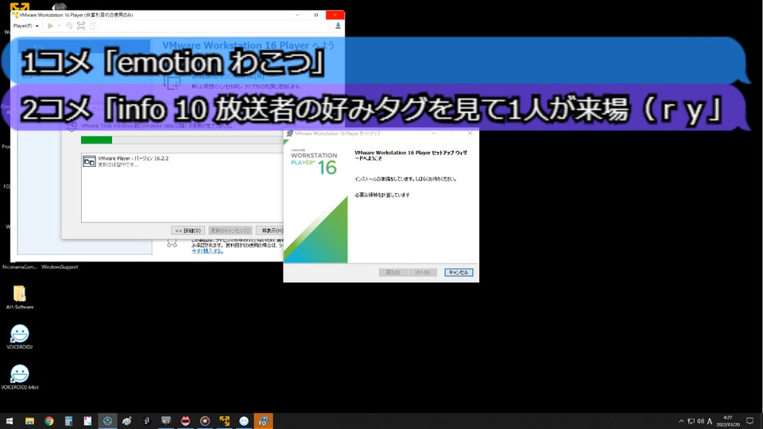Click the paint palette taskbar icon
The width and height of the screenshot is (763, 429).
[x=127, y=421]
